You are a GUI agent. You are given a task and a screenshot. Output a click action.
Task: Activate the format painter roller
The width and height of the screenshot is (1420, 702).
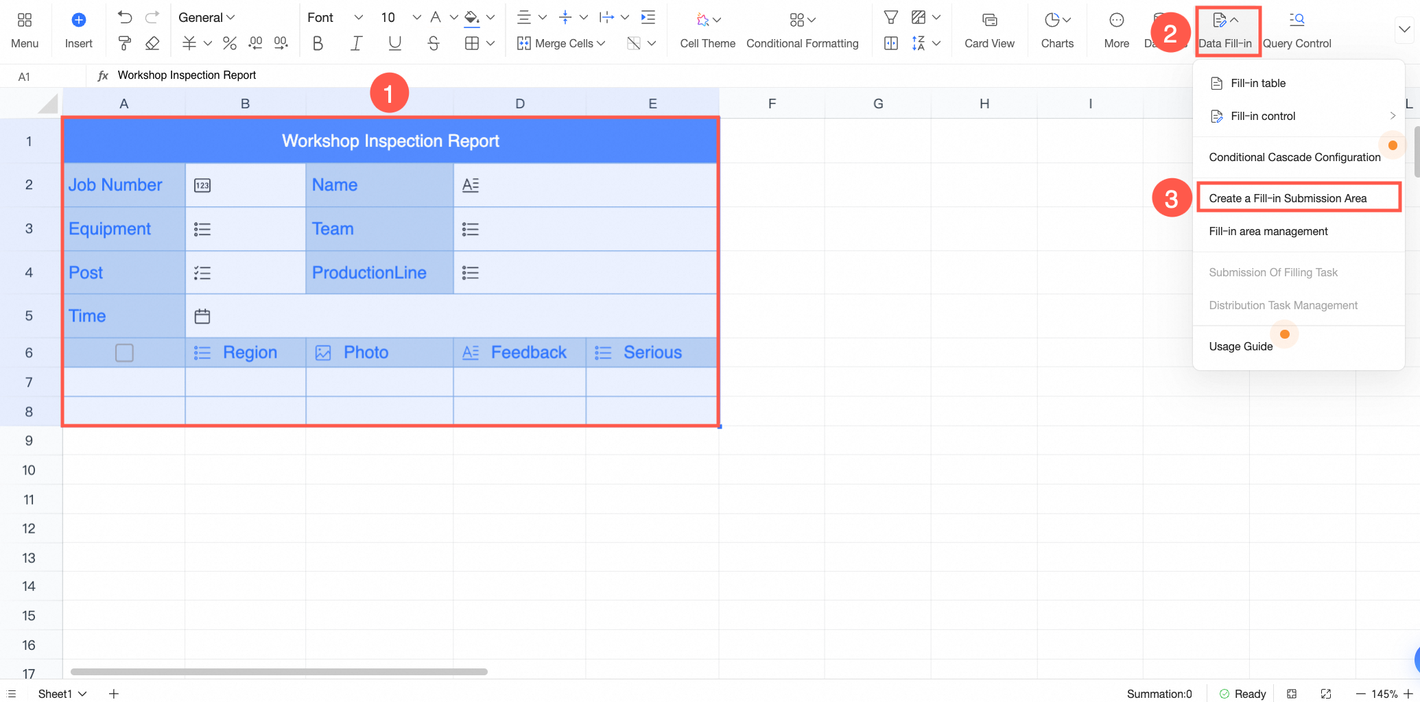click(125, 44)
